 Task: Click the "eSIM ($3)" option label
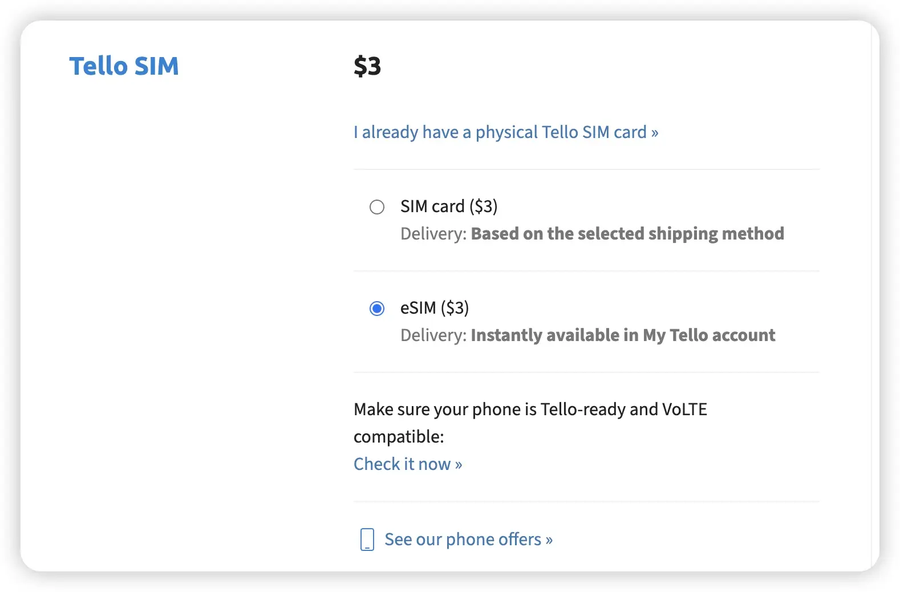tap(435, 308)
